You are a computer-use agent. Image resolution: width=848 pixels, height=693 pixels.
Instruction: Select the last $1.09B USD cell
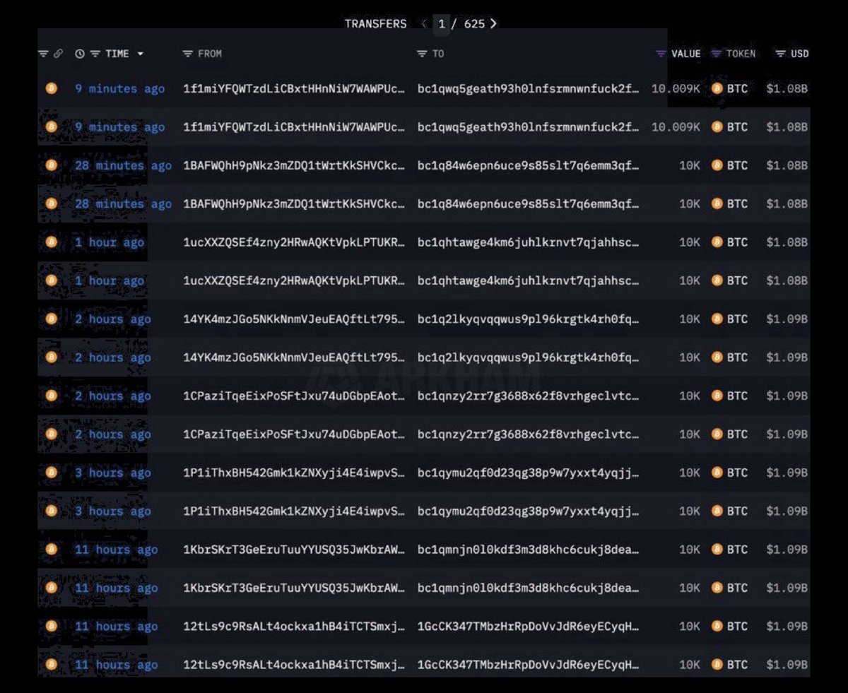pyautogui.click(x=787, y=665)
